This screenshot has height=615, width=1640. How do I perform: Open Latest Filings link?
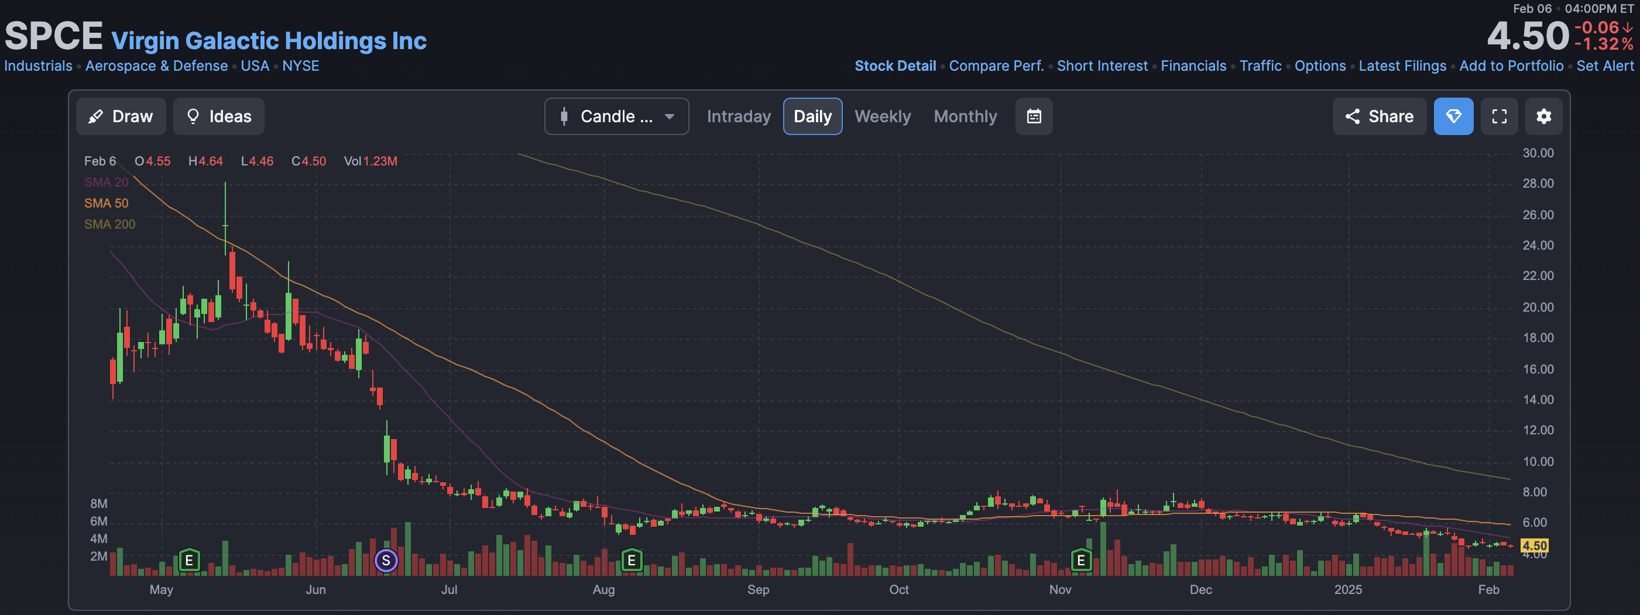coord(1402,66)
